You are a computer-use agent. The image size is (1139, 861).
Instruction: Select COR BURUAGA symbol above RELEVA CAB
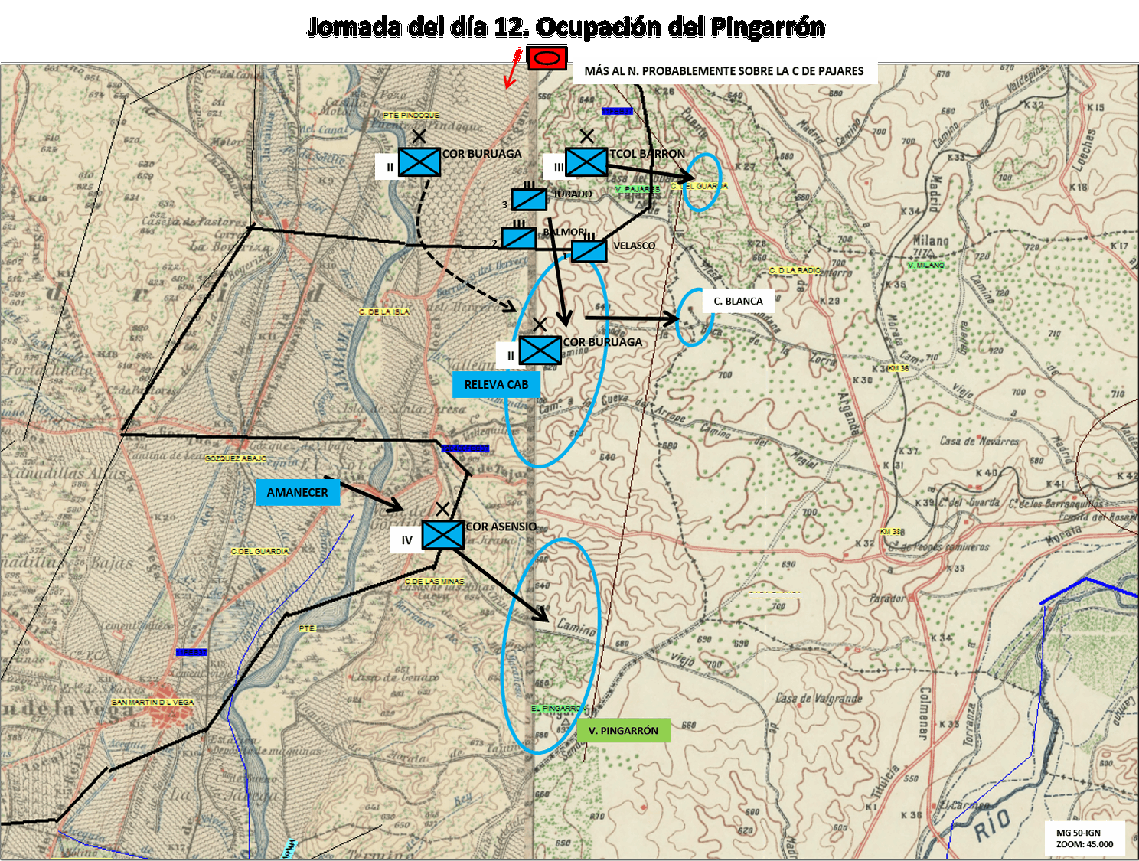pos(540,350)
